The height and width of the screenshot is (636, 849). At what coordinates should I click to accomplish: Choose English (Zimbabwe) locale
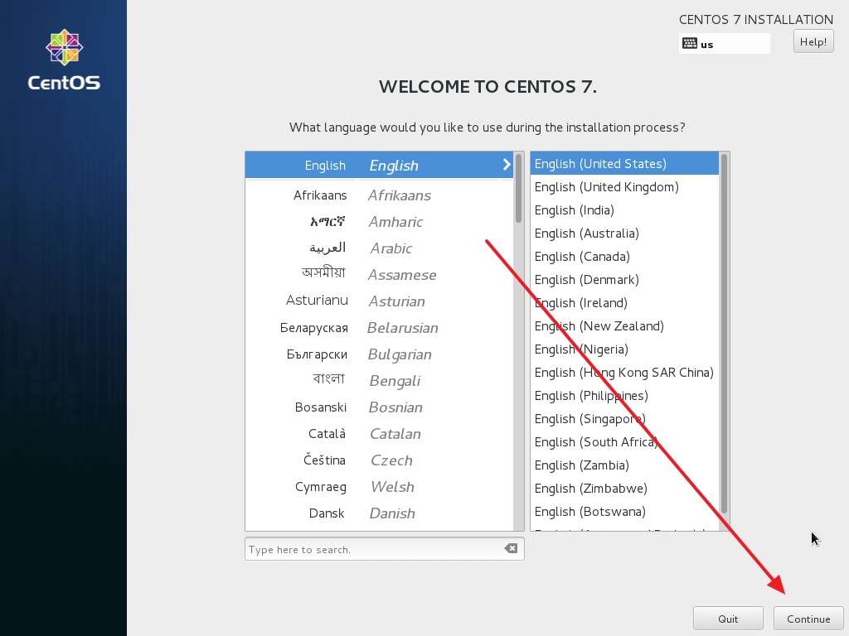(x=625, y=489)
